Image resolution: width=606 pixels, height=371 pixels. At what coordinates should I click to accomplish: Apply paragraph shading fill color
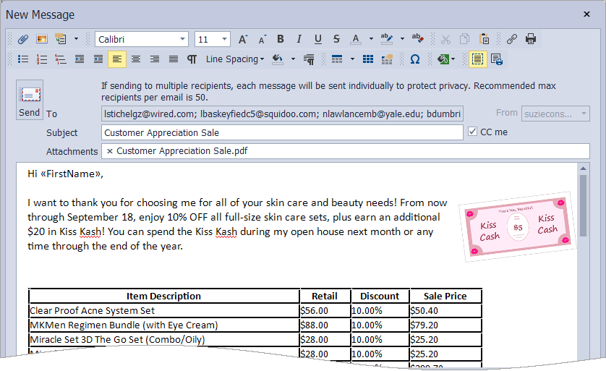coord(278,59)
